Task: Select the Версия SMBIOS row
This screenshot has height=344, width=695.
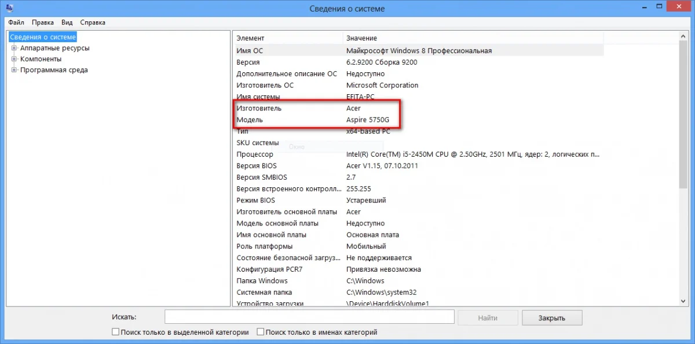Action: tap(419, 177)
